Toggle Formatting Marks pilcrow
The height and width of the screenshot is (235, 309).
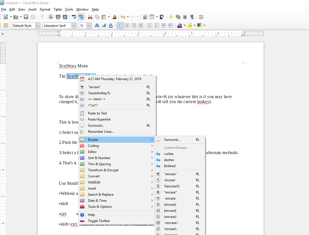[x=192, y=17]
